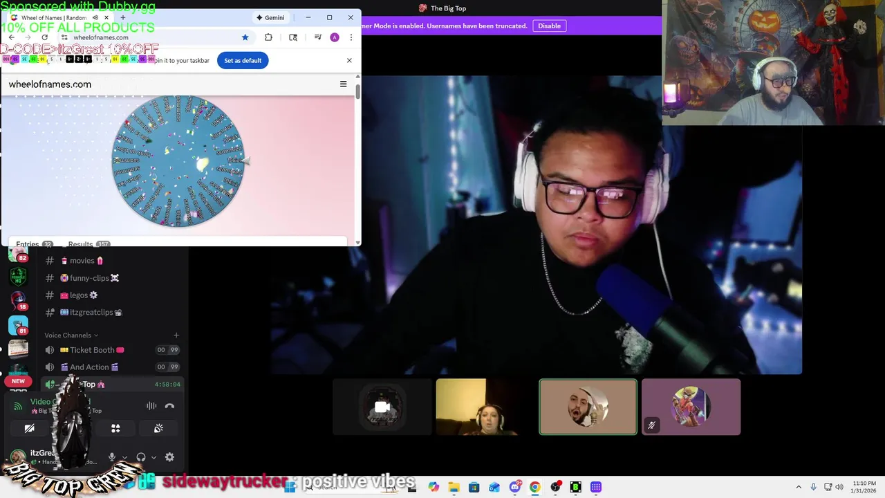Open a new Chrome tab
Image resolution: width=885 pixels, height=498 pixels.
tap(122, 17)
